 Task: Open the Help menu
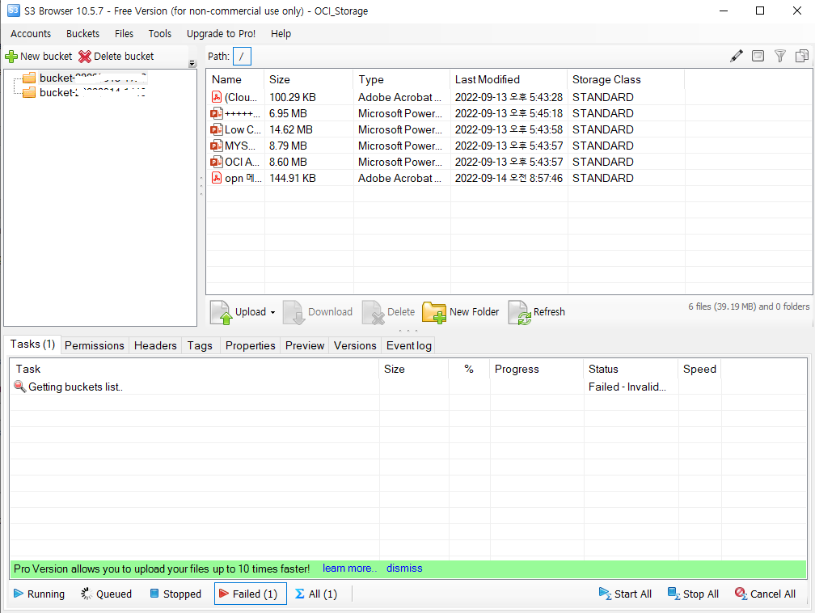point(281,34)
